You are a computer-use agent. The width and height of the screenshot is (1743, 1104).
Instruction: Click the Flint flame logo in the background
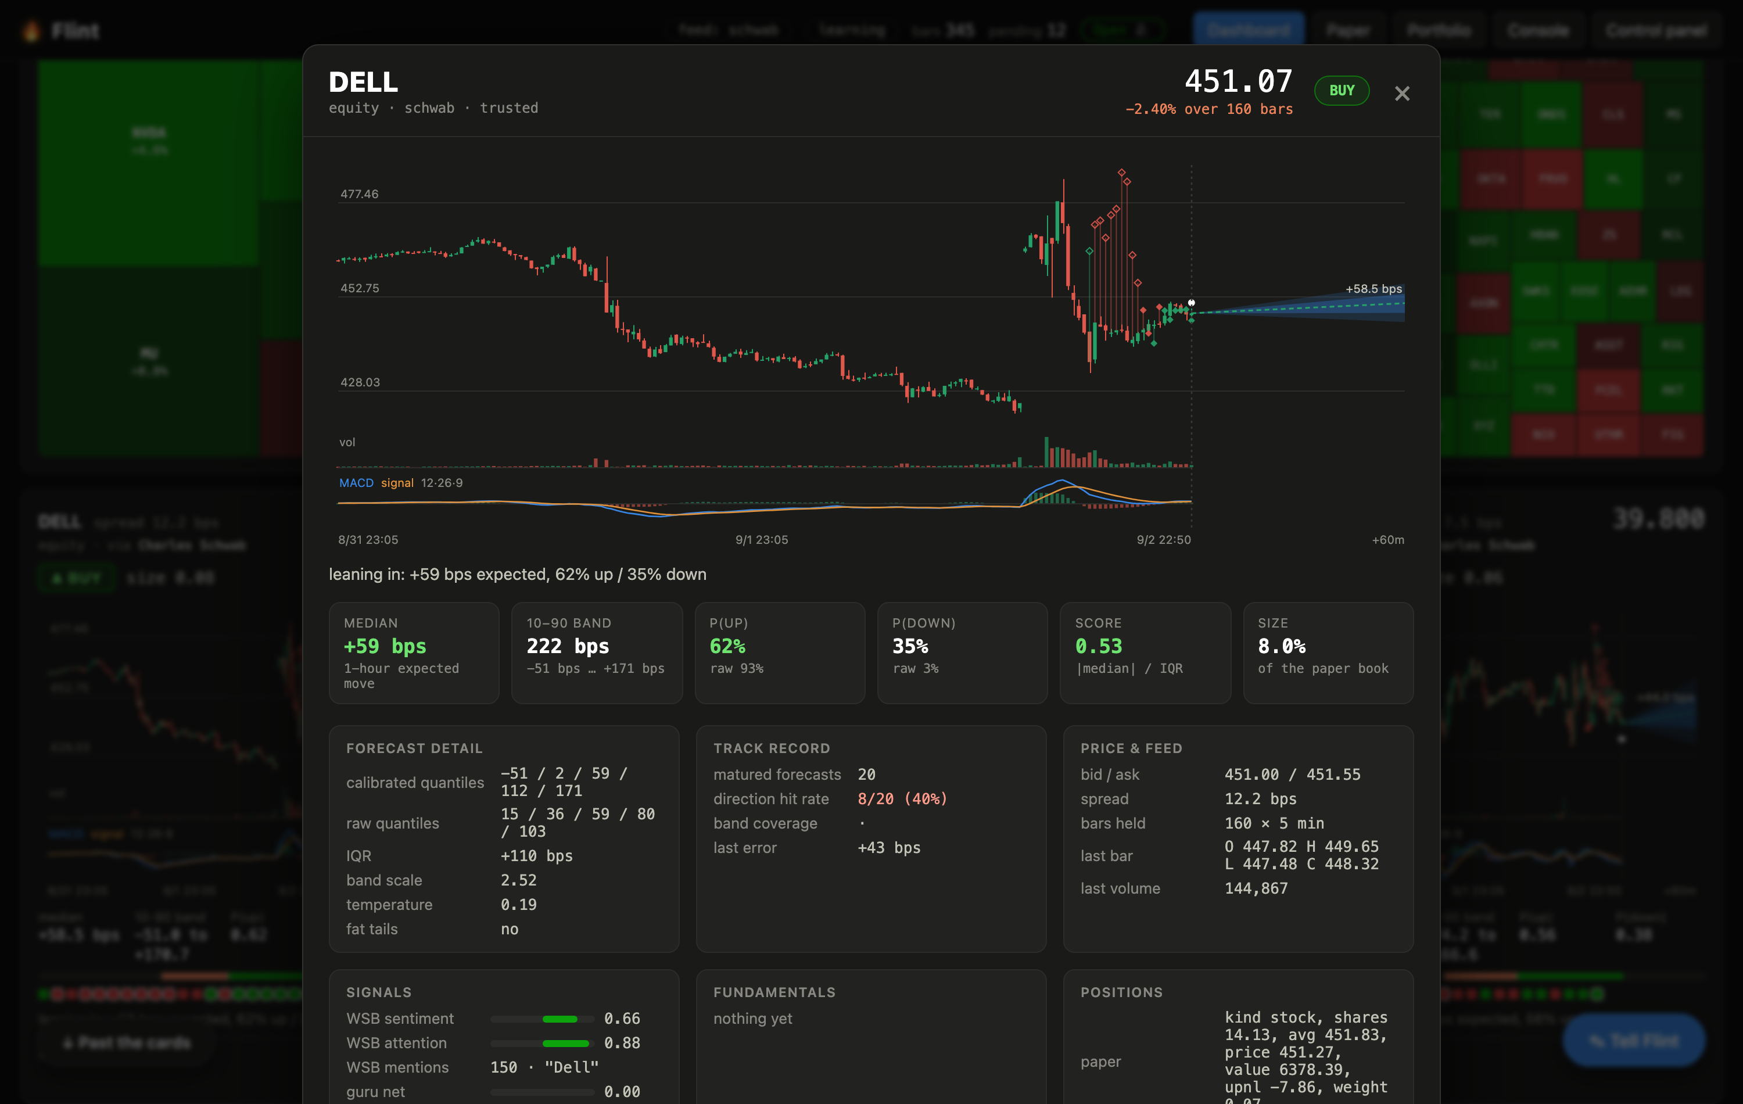pyautogui.click(x=30, y=30)
